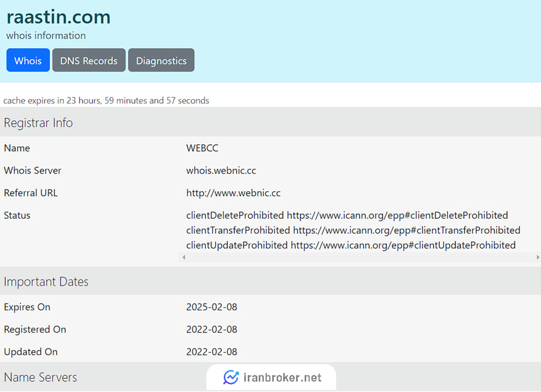Viewport: 541px width, 392px height.
Task: Click the clientTransferProhibited status line
Action: click(353, 230)
